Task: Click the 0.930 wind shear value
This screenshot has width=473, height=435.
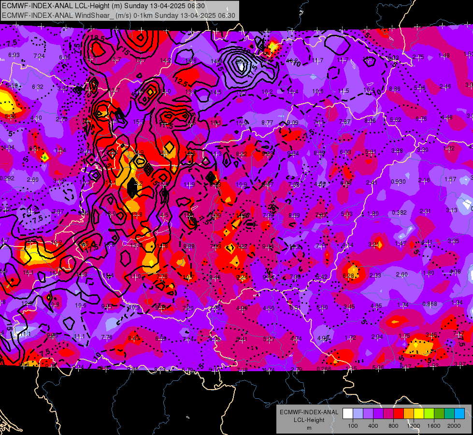Action: point(398,182)
